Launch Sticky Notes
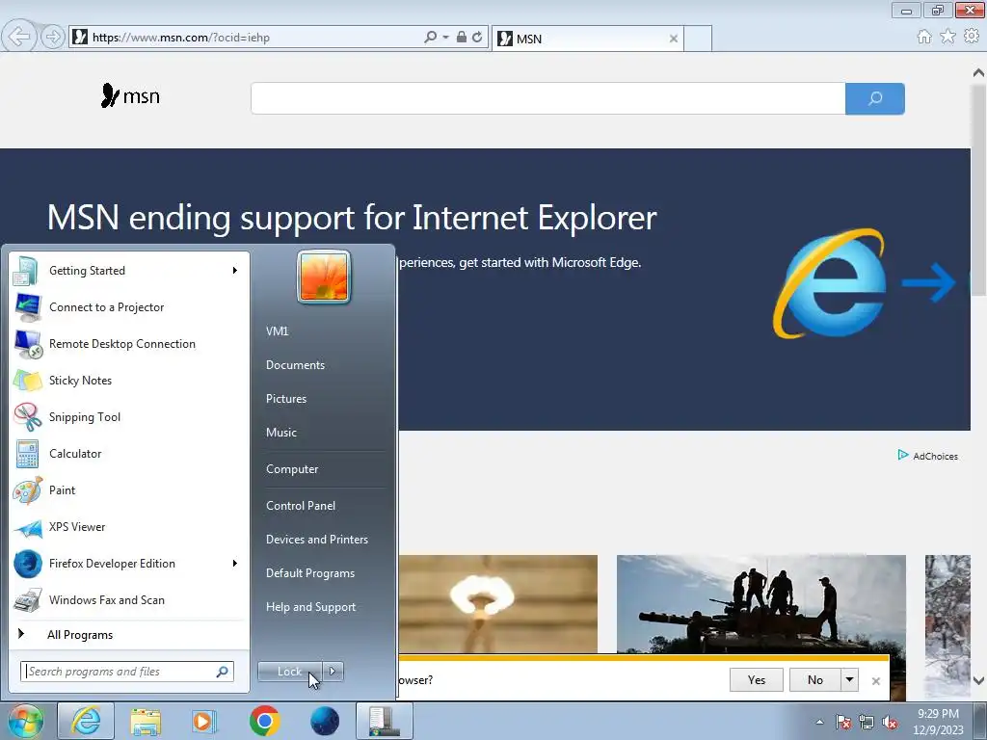The image size is (987, 740). coord(129,380)
